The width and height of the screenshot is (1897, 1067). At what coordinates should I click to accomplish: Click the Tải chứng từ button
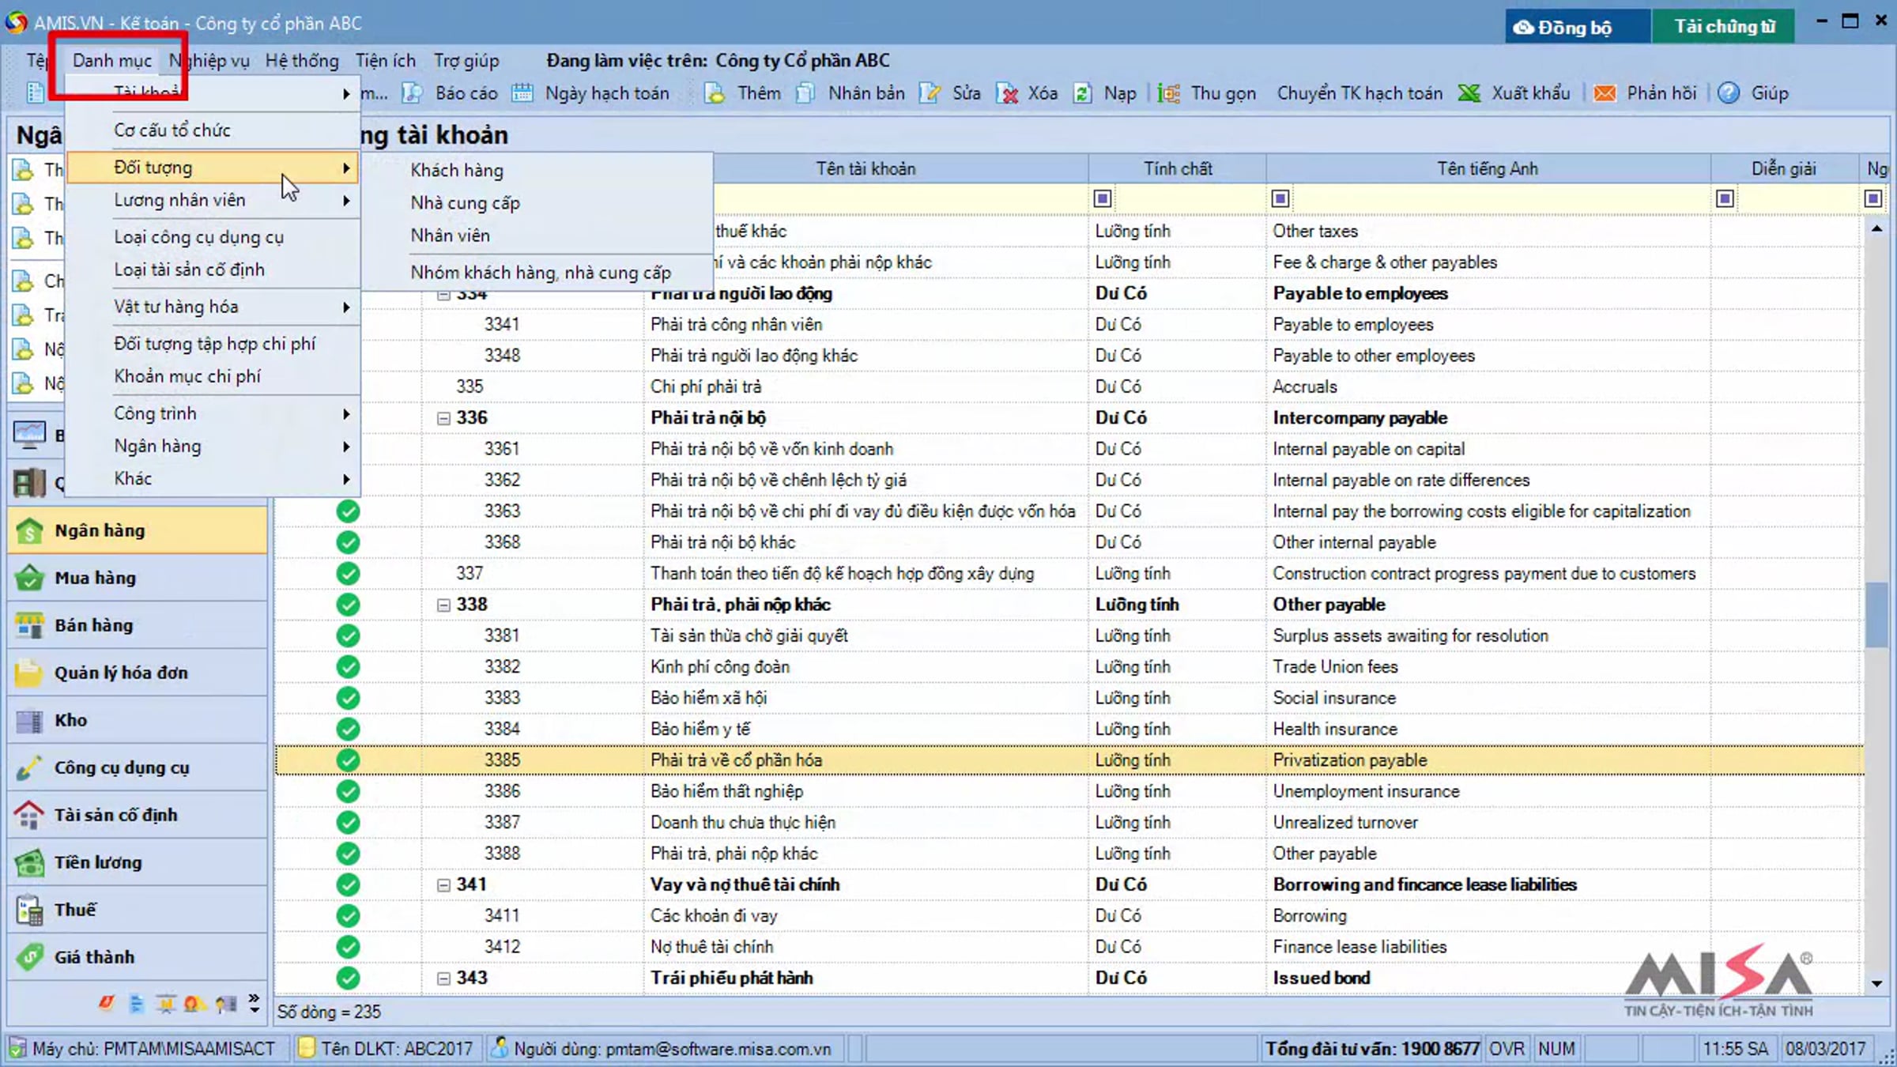point(1723,27)
